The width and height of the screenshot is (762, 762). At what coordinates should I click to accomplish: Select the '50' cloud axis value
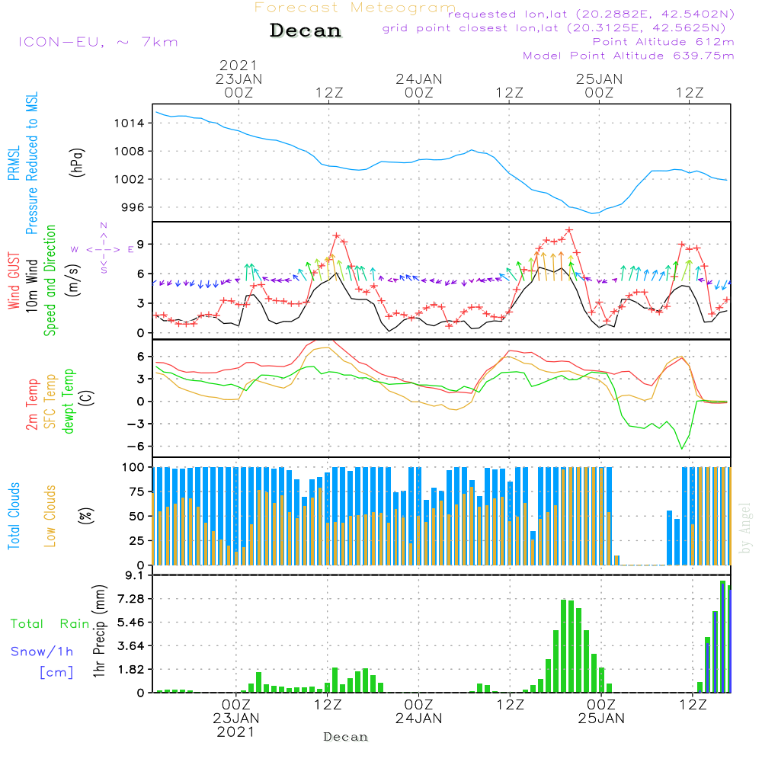pos(137,517)
